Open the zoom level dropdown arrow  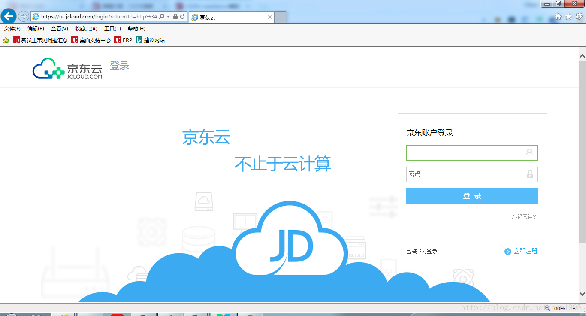(574, 309)
